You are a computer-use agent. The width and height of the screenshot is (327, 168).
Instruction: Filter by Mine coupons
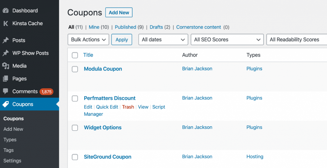point(94,27)
